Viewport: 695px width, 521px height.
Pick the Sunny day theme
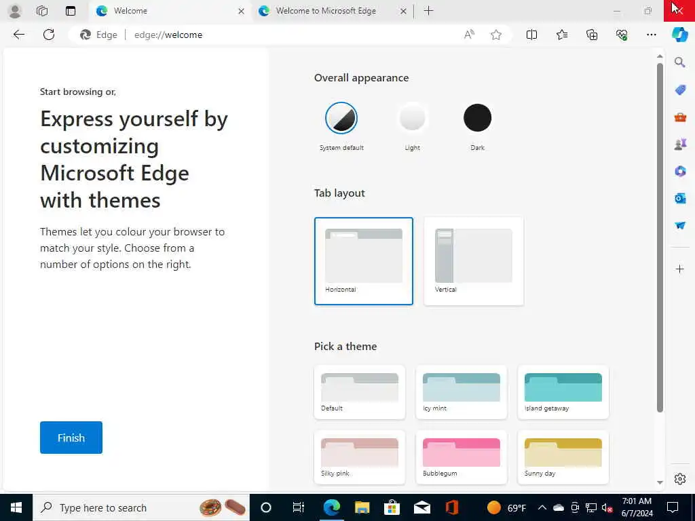(563, 457)
